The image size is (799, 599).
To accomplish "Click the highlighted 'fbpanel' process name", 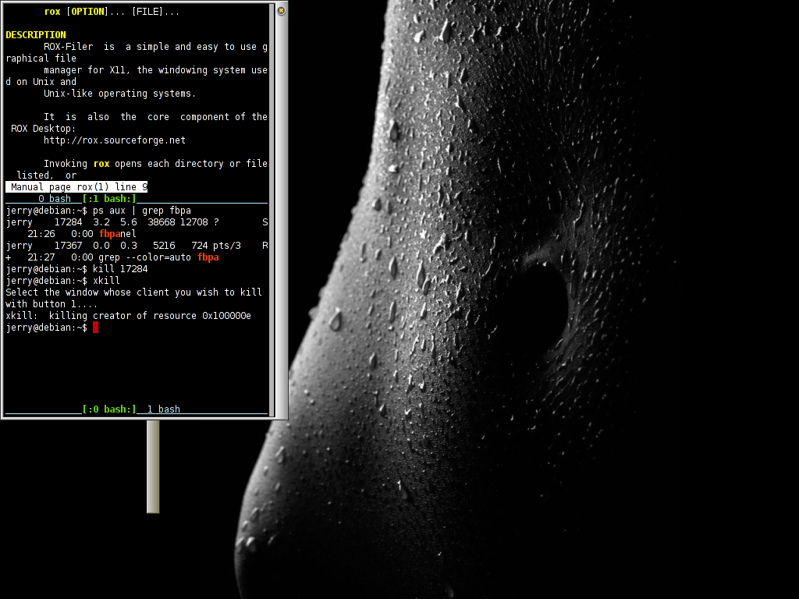I will (x=118, y=234).
